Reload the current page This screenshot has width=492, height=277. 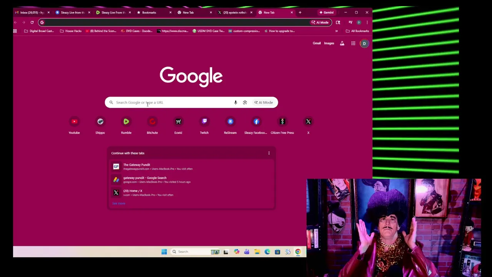pos(32,22)
